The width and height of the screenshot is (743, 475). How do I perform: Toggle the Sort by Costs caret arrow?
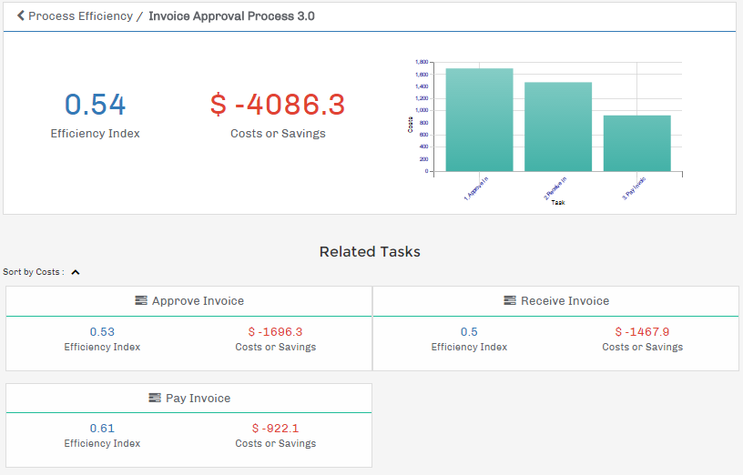coord(76,272)
